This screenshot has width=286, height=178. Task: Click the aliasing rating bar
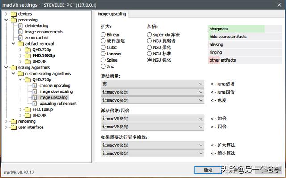tap(245, 45)
